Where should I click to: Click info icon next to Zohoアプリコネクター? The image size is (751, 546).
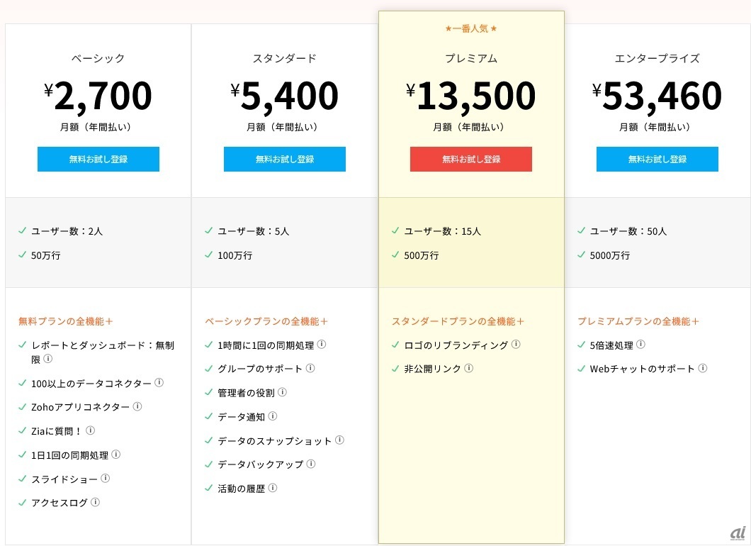137,407
